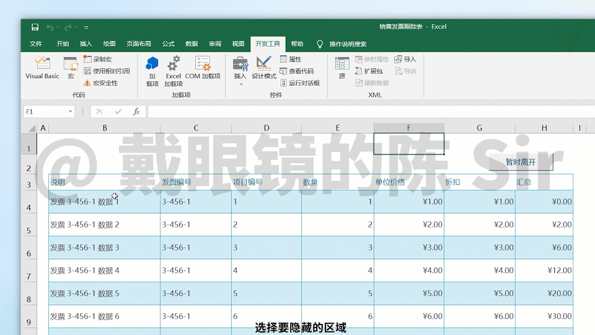Screen dimensions: 595x335
Task: Start 录制宏 record macro
Action: coord(98,60)
